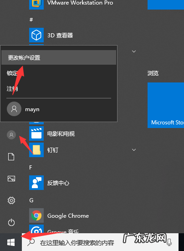
Task: Expand the chevron beside the account popup
Action: click(x=134, y=51)
